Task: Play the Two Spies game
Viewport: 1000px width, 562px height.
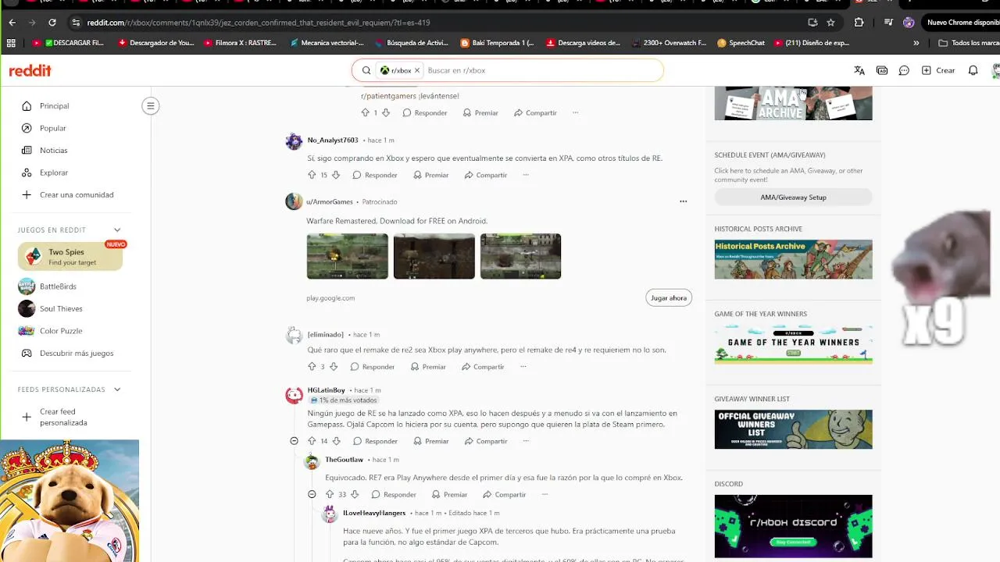Action: [70, 257]
